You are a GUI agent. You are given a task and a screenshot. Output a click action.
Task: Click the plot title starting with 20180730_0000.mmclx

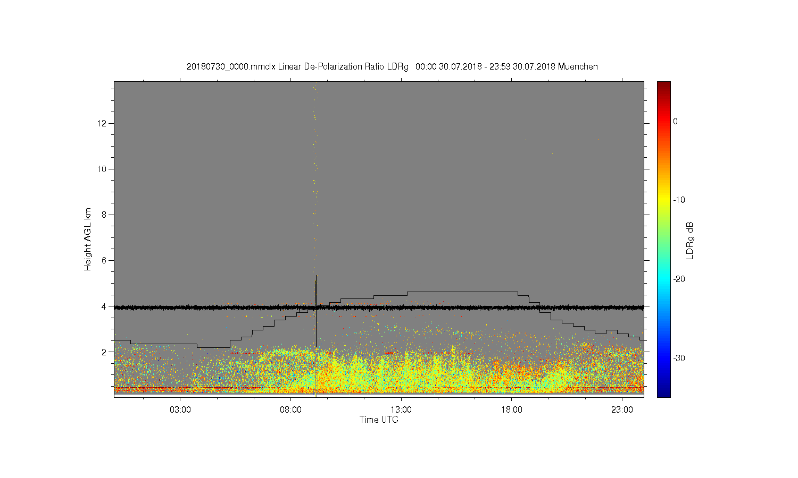click(392, 66)
